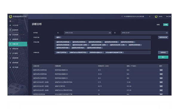Click the logout icon next to admin
This screenshot has width=179, height=109.
pyautogui.click(x=169, y=16)
